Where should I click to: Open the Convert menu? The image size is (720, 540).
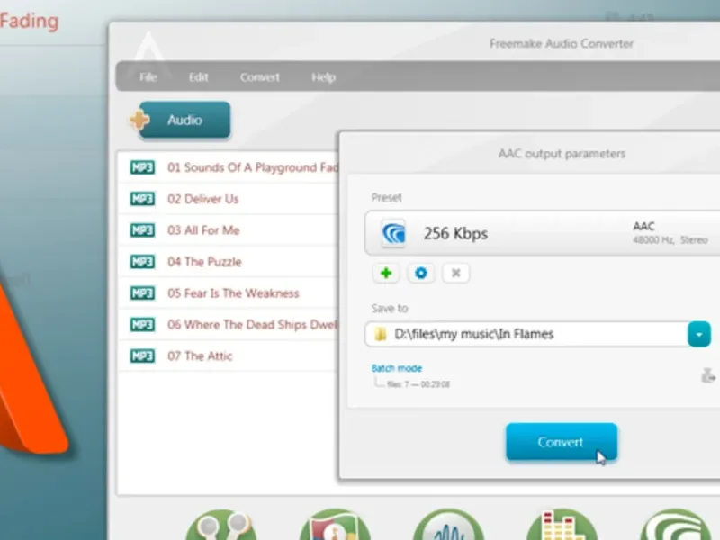pyautogui.click(x=260, y=77)
